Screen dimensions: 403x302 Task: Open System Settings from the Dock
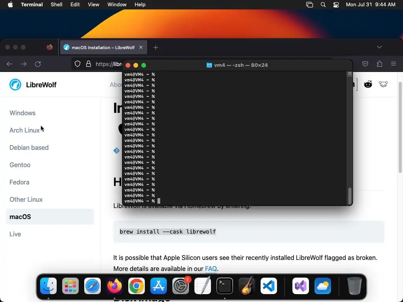pyautogui.click(x=181, y=285)
